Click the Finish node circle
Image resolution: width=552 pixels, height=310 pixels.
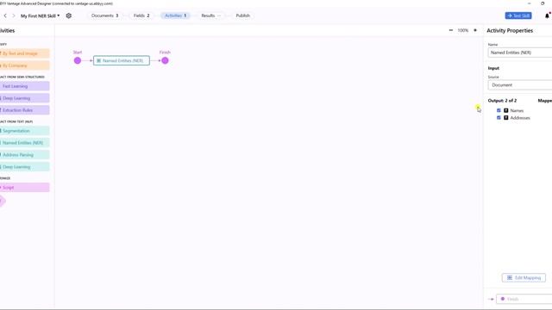click(165, 60)
